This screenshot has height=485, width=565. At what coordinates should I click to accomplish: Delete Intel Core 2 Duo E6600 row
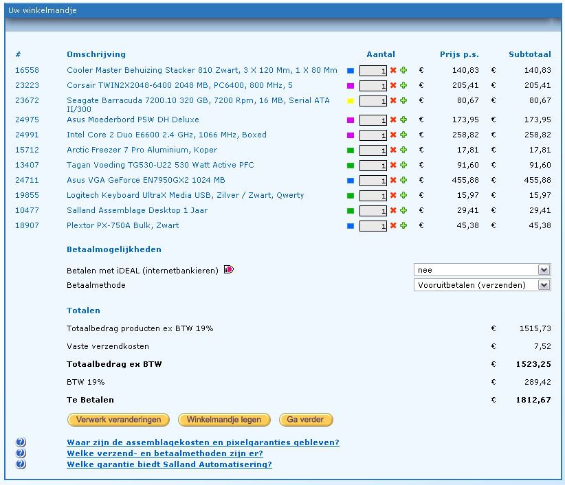coord(393,135)
